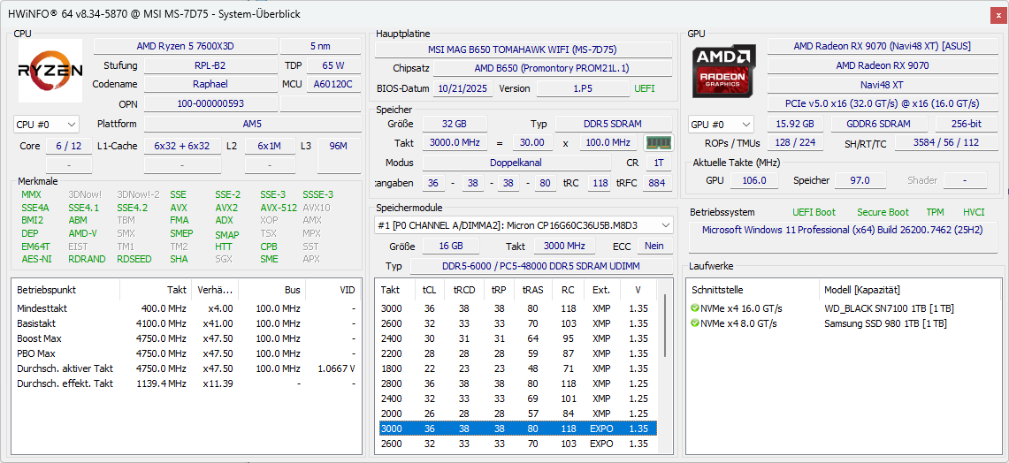
Task: Click the AVX-512 feature label
Action: point(279,208)
